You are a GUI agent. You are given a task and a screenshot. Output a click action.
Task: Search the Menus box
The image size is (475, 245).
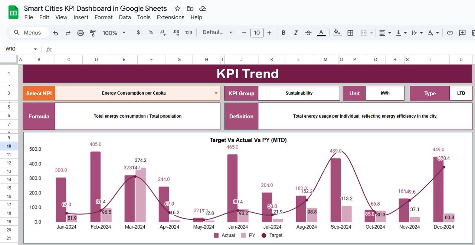[29, 33]
